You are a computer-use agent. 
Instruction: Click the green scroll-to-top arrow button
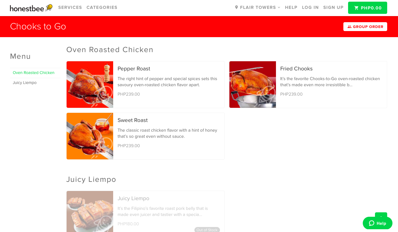pos(381,215)
